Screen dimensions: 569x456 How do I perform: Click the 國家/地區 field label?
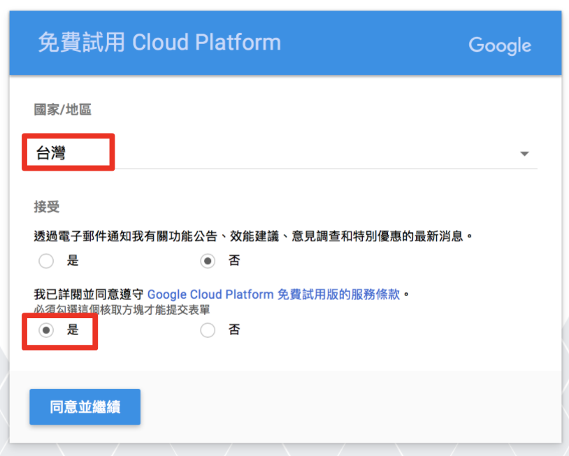tap(63, 109)
